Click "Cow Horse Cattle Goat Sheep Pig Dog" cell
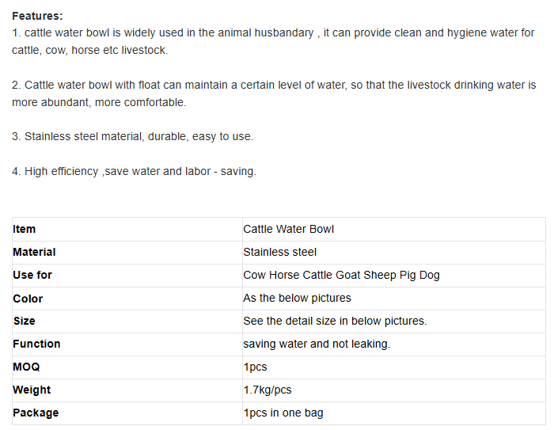This screenshot has height=430, width=554. (341, 275)
